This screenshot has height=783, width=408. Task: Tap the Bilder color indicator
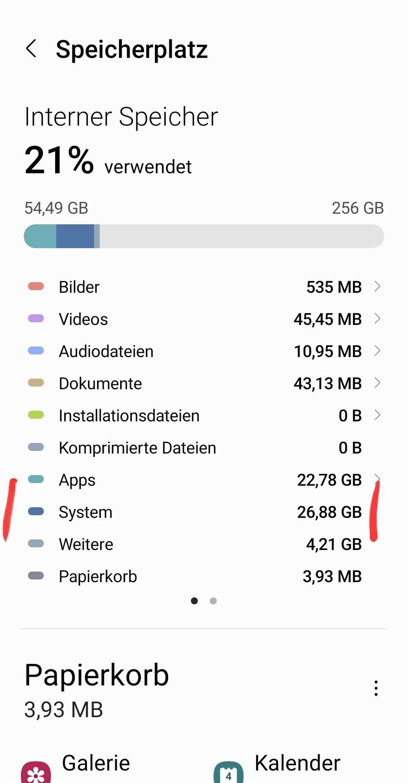coord(36,287)
